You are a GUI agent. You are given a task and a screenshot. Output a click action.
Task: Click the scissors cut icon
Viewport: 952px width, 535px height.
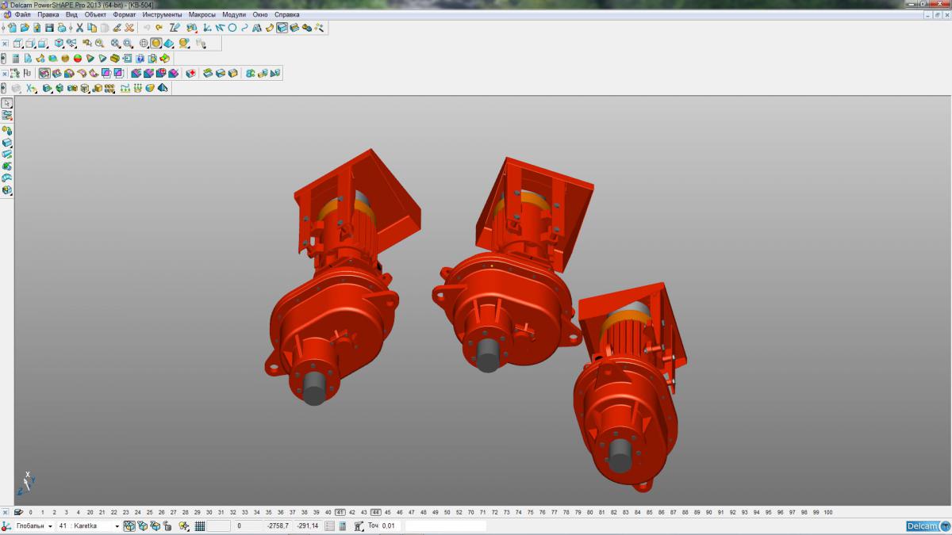tap(79, 28)
